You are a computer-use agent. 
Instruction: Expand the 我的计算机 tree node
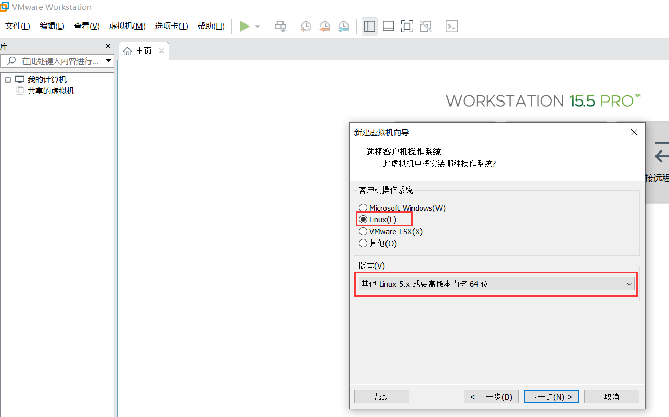point(8,80)
